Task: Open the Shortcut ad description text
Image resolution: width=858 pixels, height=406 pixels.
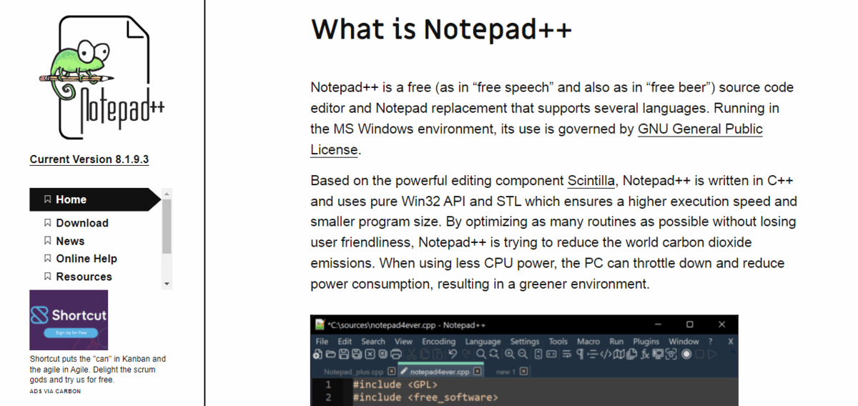Action: (98, 370)
